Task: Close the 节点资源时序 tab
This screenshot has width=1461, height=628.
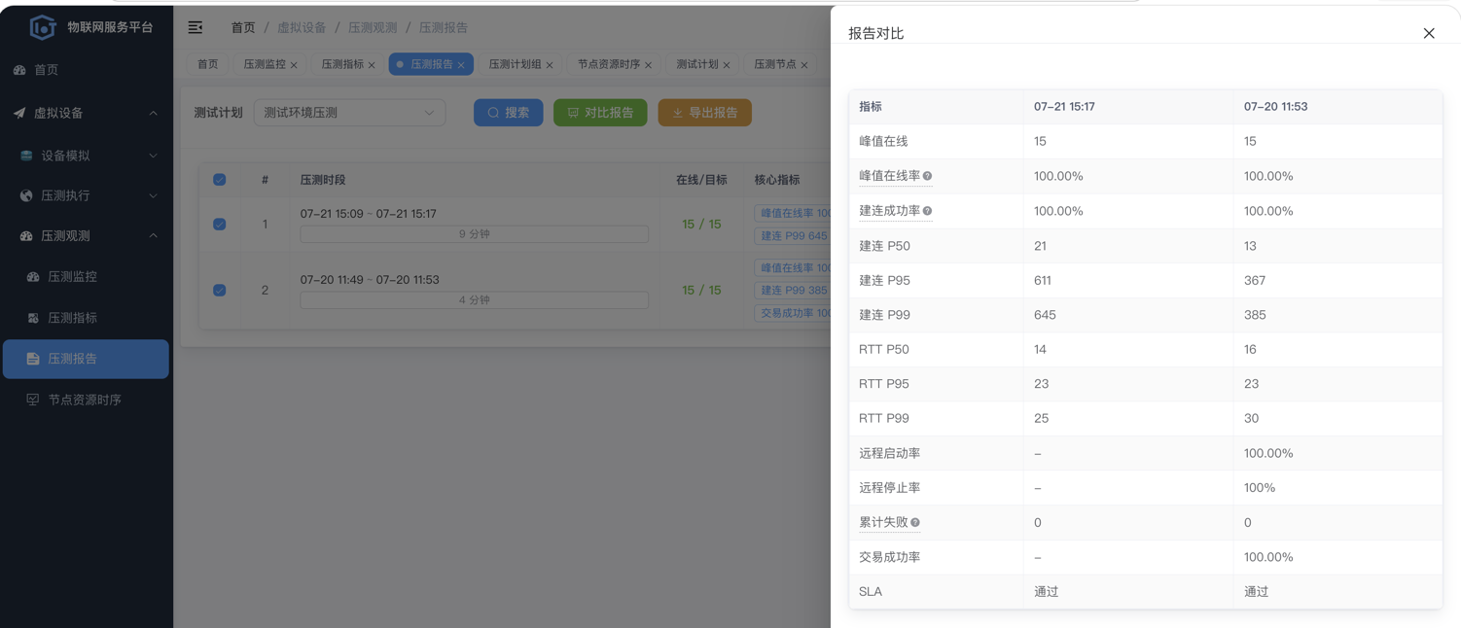Action: click(648, 65)
